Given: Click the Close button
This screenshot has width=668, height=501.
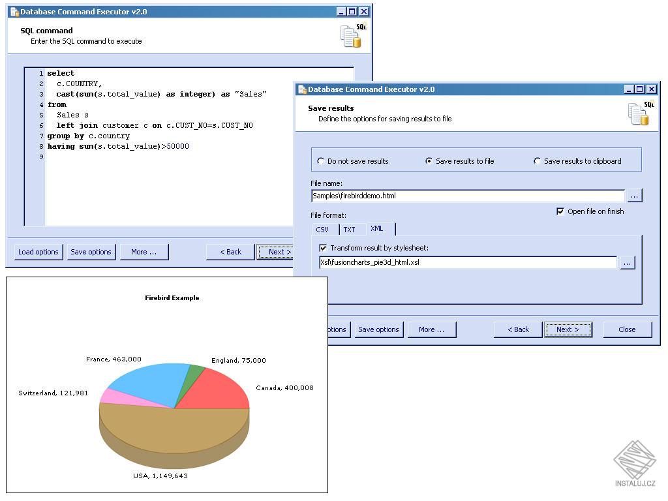Looking at the screenshot, I should click(626, 329).
